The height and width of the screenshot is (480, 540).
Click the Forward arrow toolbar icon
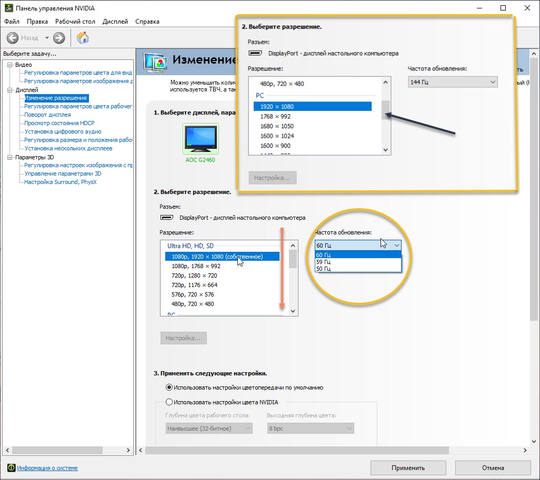(x=59, y=38)
